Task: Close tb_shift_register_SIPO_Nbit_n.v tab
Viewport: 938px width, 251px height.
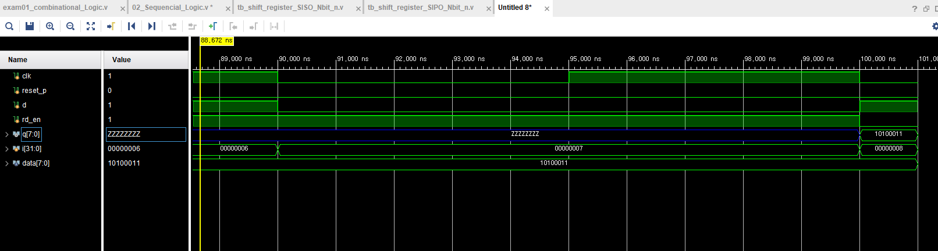Action: click(x=489, y=9)
